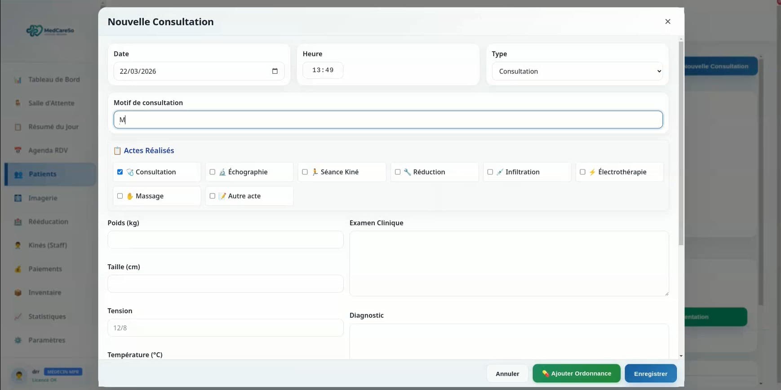Go to Salle d'Attente

coord(51,103)
